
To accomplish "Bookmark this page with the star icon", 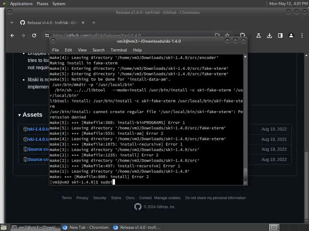I will (227, 35).
